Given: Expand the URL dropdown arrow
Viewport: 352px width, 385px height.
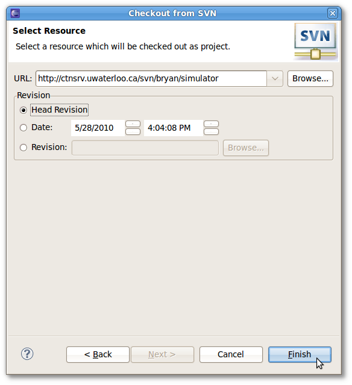Looking at the screenshot, I should point(275,78).
